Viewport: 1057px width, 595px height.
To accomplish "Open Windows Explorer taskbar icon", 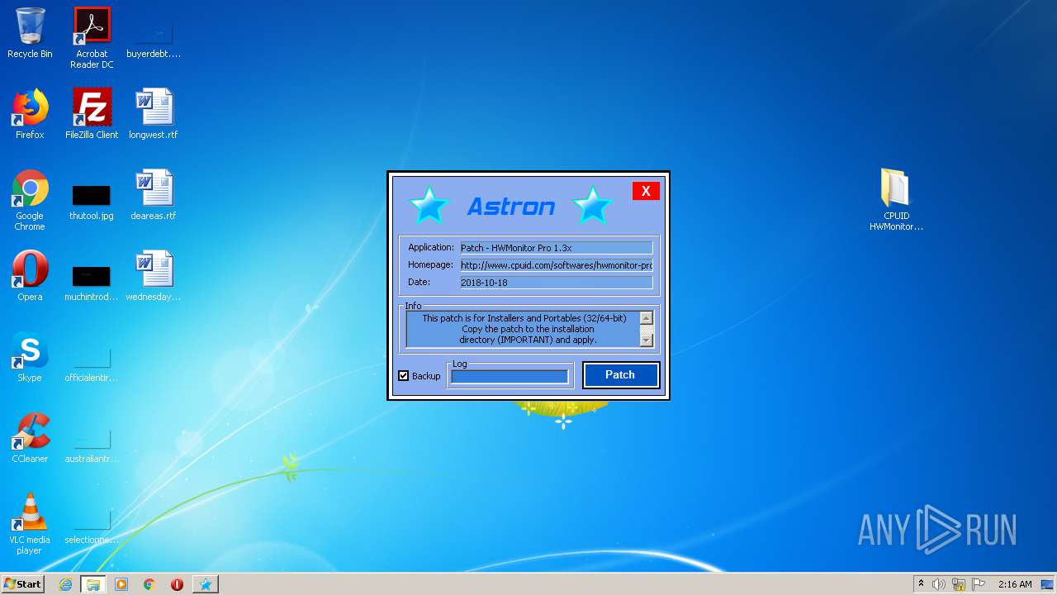I will pyautogui.click(x=92, y=584).
